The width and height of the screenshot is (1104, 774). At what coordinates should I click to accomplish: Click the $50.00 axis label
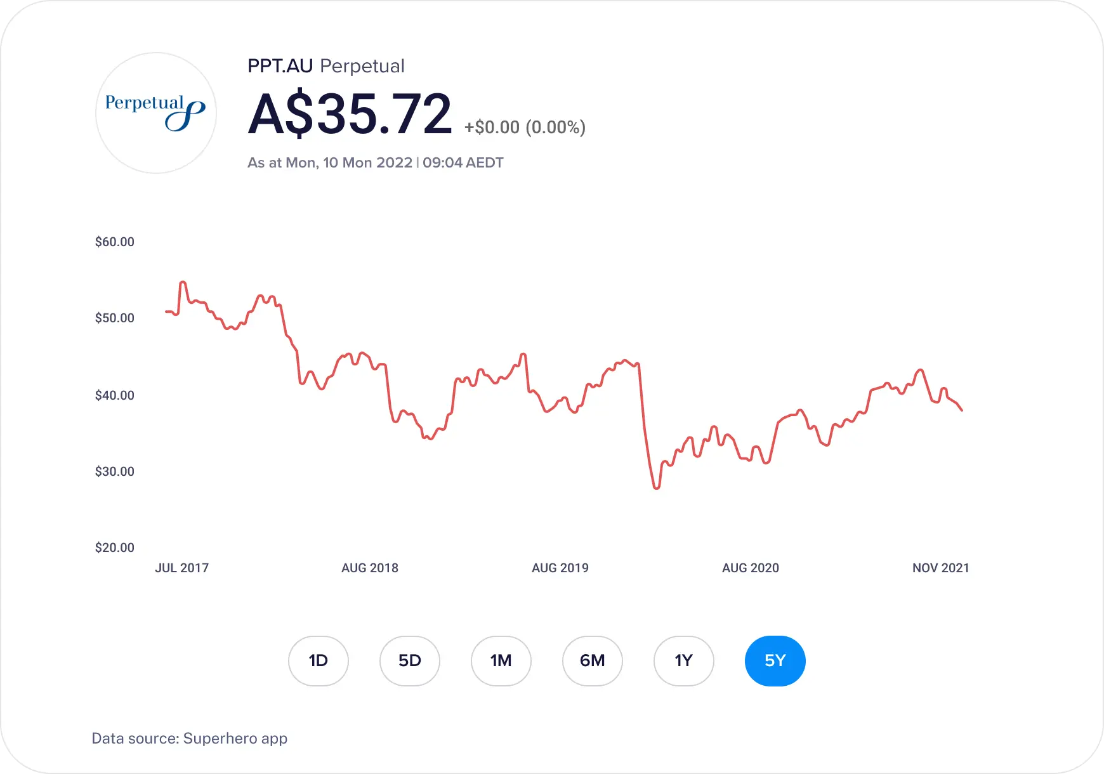pos(115,318)
